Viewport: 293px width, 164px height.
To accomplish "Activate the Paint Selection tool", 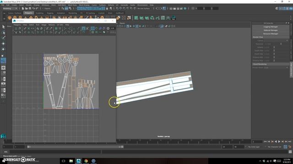I will [3, 38].
